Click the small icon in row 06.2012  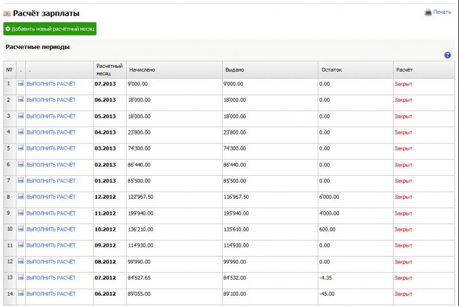[21, 293]
